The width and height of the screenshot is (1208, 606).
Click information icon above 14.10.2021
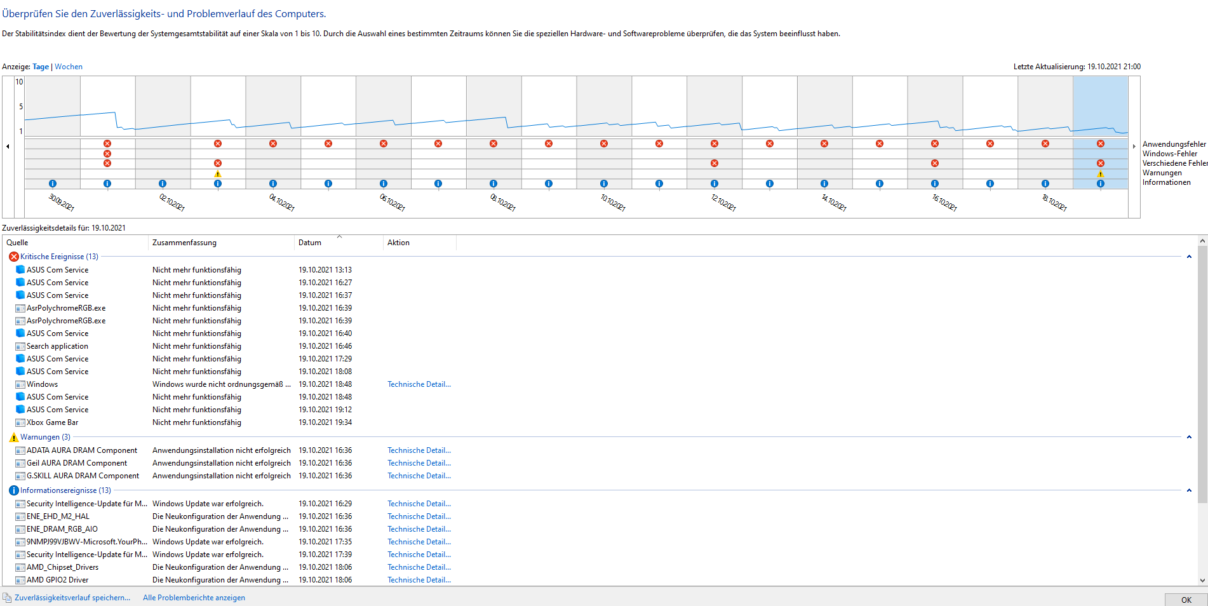coord(824,184)
